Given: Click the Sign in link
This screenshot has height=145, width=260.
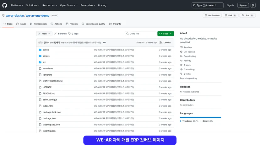Looking at the screenshot, I should 230,5.
